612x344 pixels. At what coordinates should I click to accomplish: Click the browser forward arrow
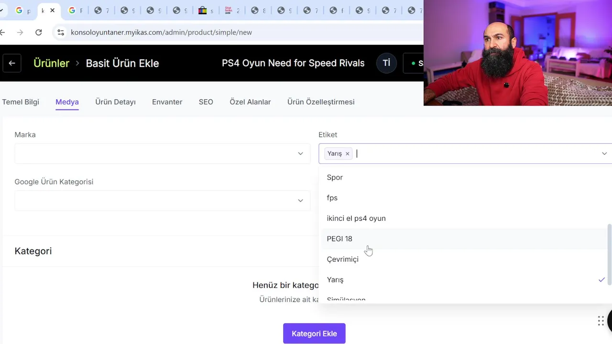coord(20,32)
